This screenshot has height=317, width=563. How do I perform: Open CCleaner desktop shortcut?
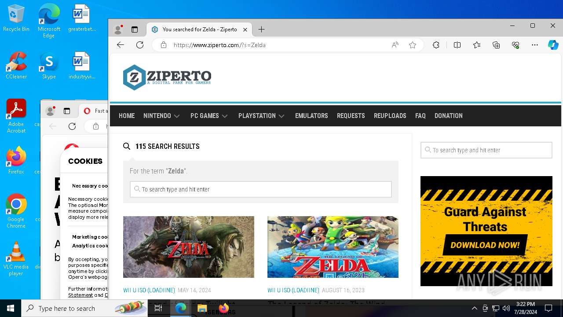[x=16, y=66]
